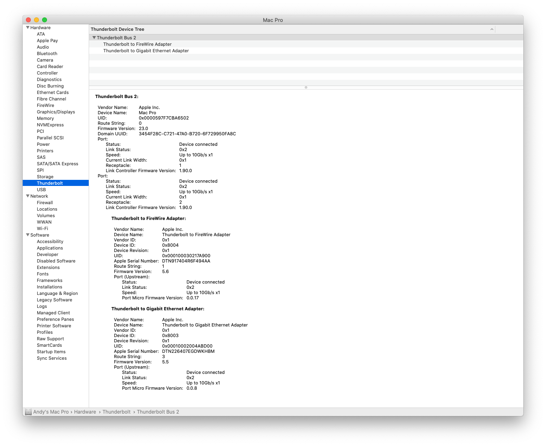
Task: Collapse the Hardware section triangle
Action: tap(28, 28)
